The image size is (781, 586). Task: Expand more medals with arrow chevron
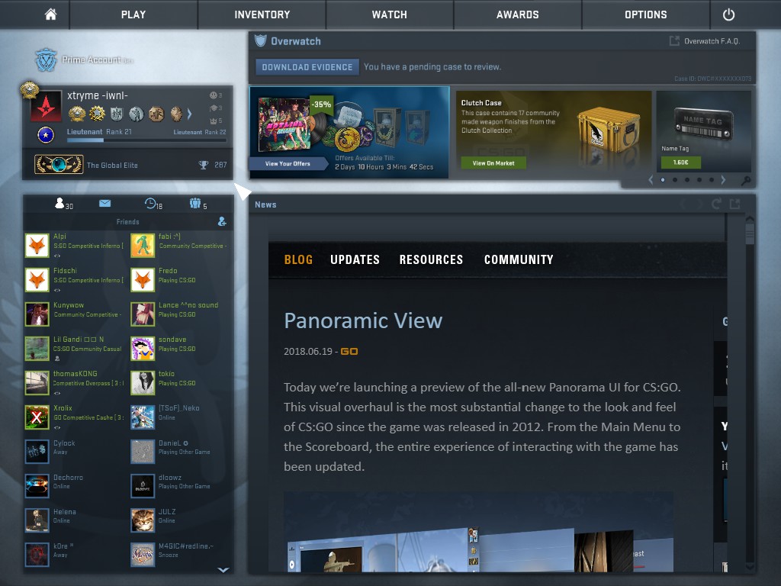pos(189,114)
